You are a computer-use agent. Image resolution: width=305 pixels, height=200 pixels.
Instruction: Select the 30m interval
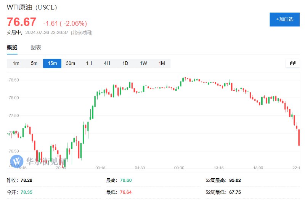71,63
